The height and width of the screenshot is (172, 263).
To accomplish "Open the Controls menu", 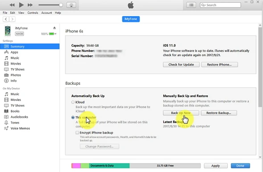I will (x=33, y=13).
